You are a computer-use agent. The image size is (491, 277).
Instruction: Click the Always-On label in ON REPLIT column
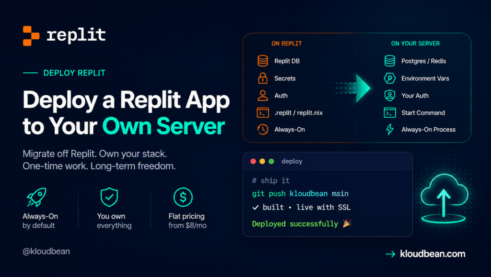click(290, 130)
